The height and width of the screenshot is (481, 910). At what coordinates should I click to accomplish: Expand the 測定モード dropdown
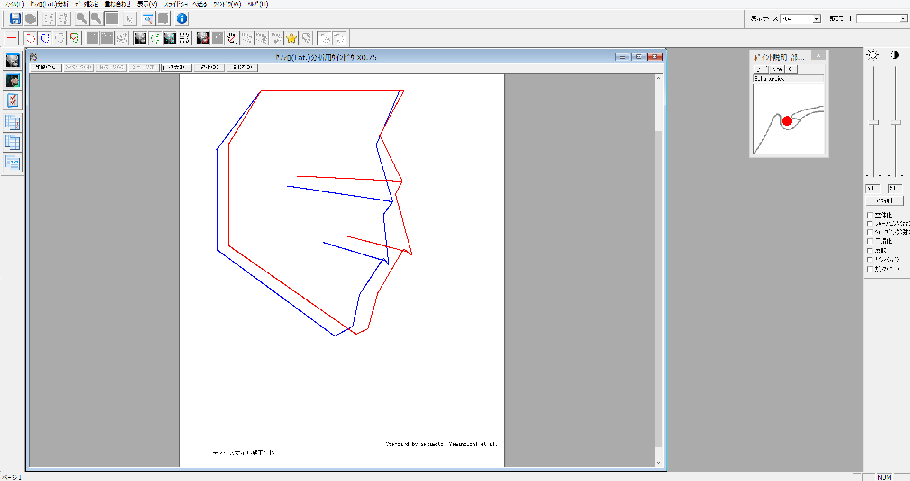(x=903, y=19)
